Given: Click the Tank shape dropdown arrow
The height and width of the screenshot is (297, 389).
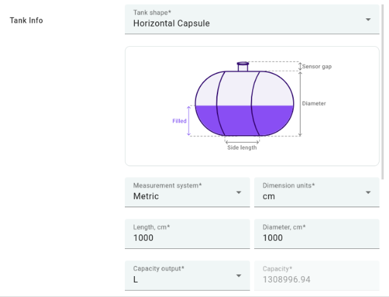Looking at the screenshot, I should 368,20.
